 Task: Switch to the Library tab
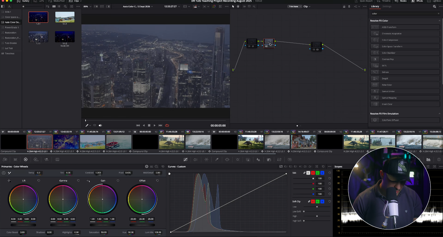click(x=375, y=7)
